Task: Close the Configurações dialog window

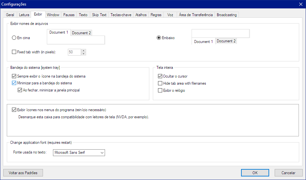Action: (300, 4)
